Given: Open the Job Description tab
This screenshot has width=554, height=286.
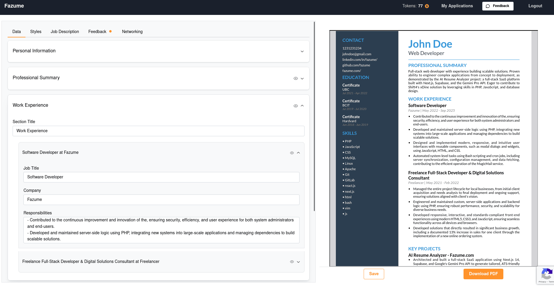Looking at the screenshot, I should [x=65, y=32].
